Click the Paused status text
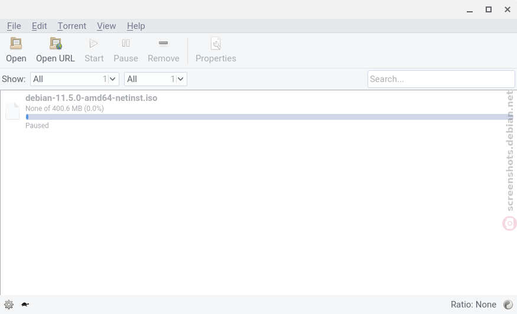The height and width of the screenshot is (314, 517). [37, 126]
